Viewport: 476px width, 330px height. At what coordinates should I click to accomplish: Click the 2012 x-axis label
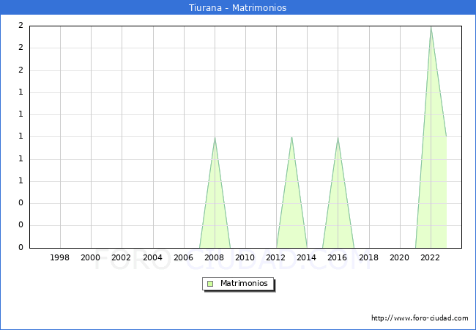[275, 257]
